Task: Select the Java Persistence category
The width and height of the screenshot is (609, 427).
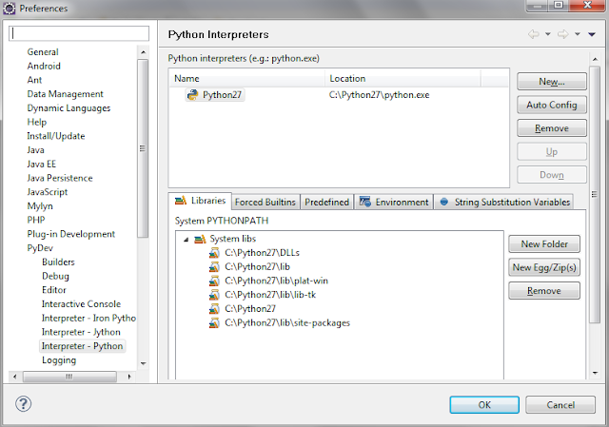Action: [60, 178]
